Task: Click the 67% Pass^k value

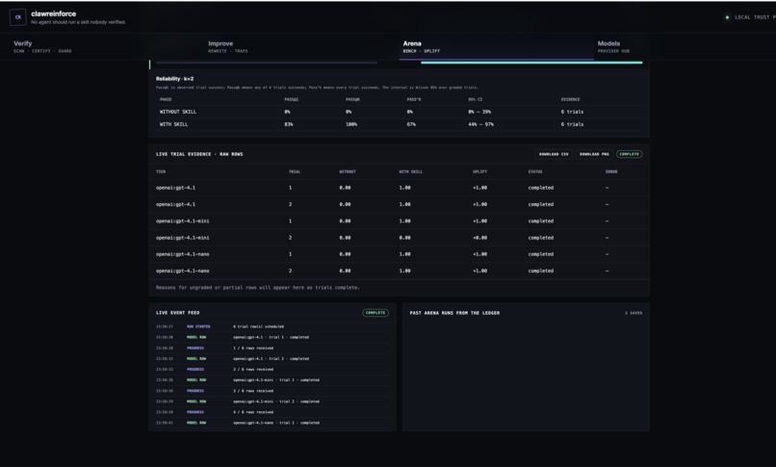Action: pos(411,124)
